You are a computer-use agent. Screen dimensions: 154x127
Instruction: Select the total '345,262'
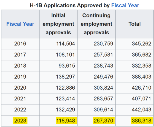(x=141, y=44)
